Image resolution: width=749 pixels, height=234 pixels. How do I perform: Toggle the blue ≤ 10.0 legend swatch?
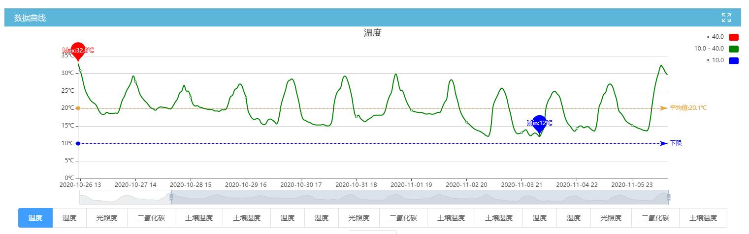pyautogui.click(x=733, y=60)
